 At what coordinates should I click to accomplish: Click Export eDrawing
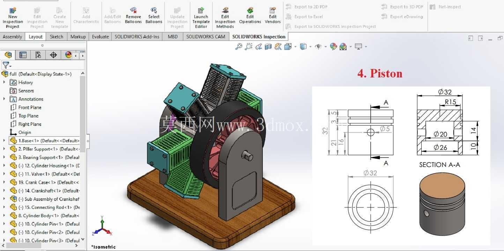pos(402,16)
